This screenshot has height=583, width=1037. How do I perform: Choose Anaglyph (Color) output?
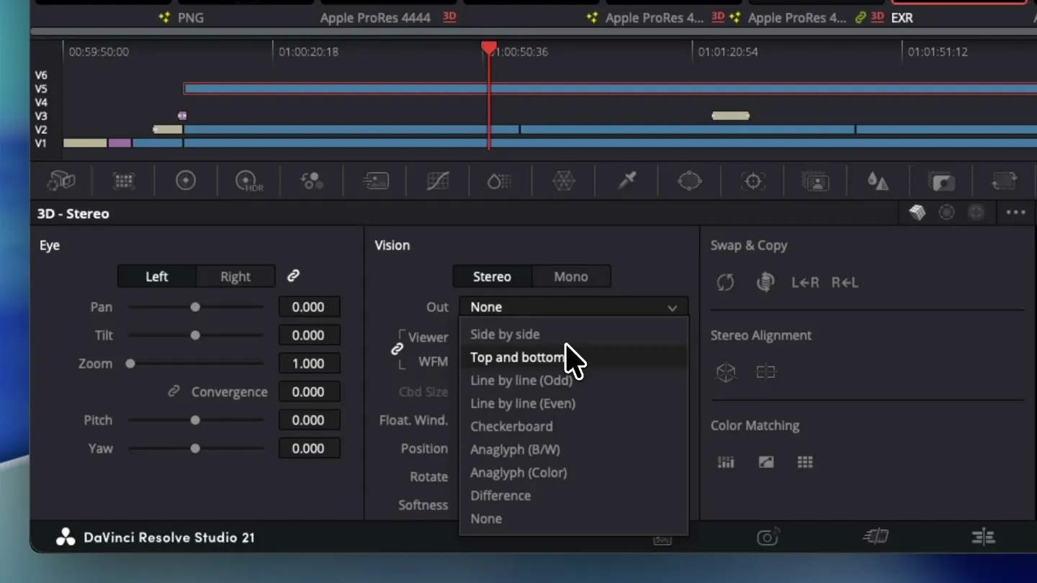(573, 472)
